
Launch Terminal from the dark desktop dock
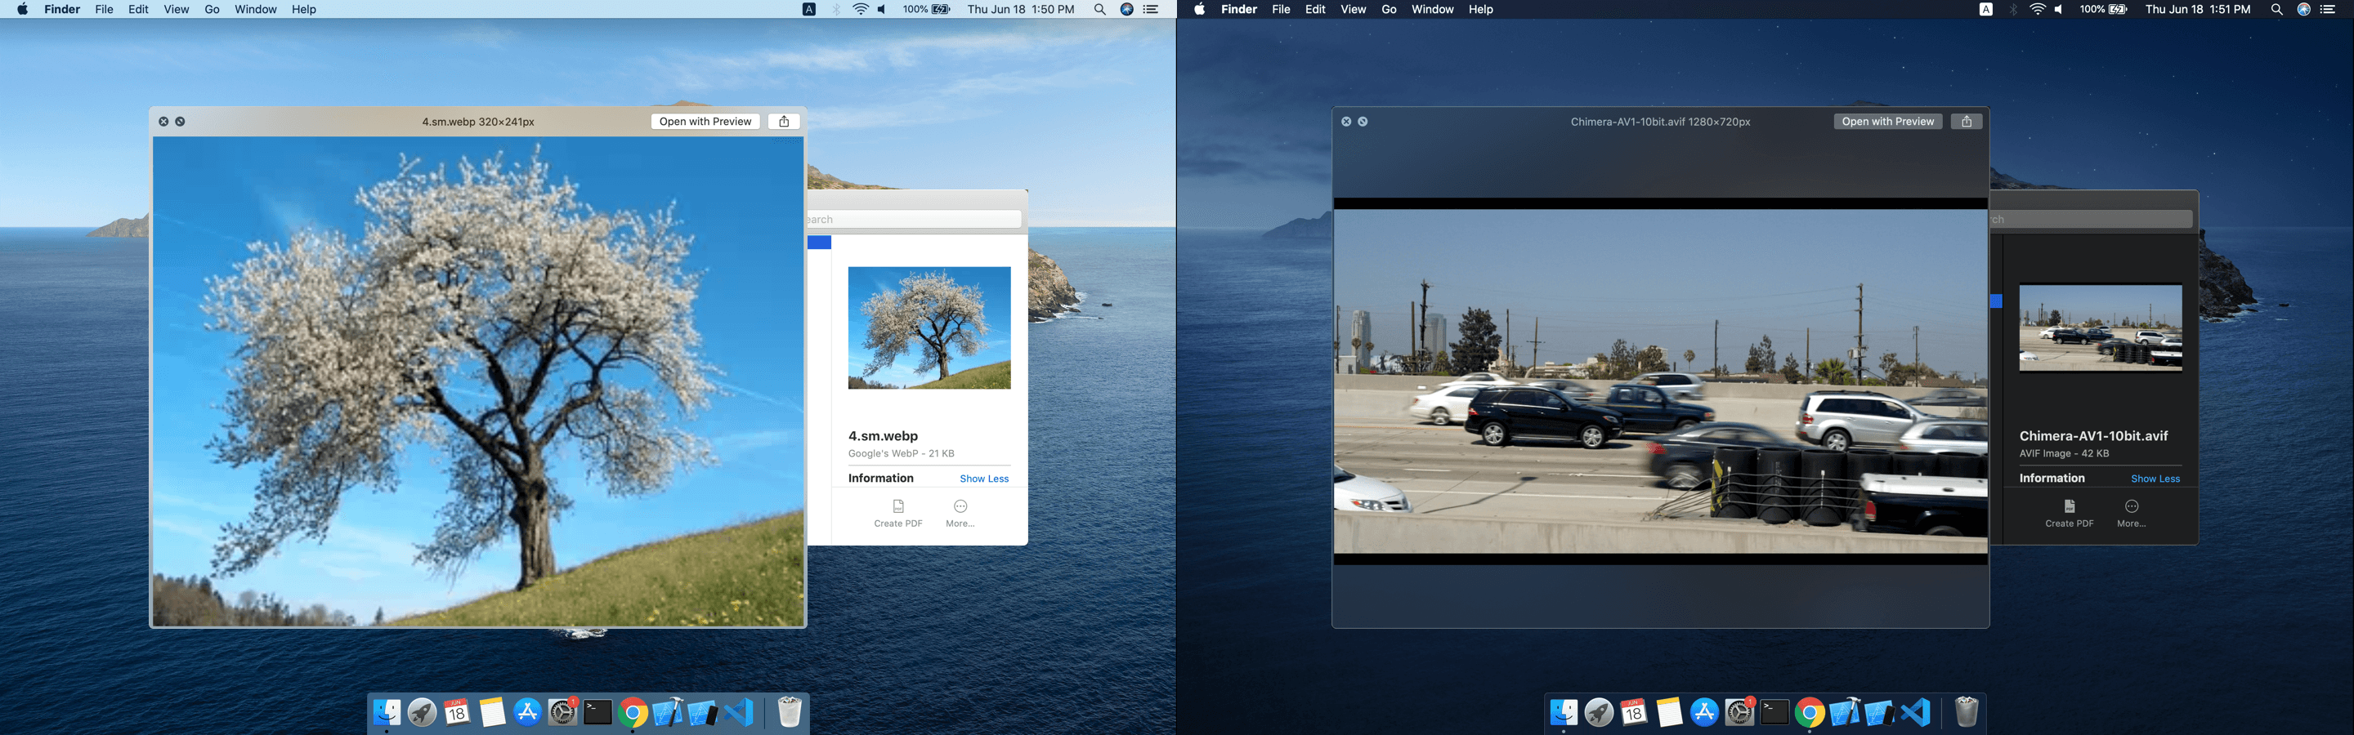1774,712
